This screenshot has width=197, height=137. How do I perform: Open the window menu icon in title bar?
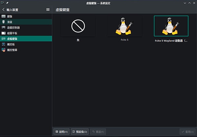click(x=2, y=3)
